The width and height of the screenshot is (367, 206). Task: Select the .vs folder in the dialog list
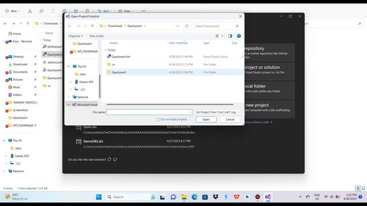click(x=174, y=65)
